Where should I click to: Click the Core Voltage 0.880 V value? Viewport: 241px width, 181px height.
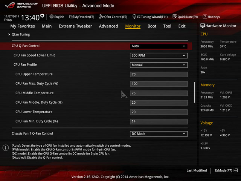(x=225, y=59)
